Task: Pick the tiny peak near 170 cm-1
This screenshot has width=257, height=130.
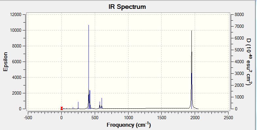Action: pos(73,108)
